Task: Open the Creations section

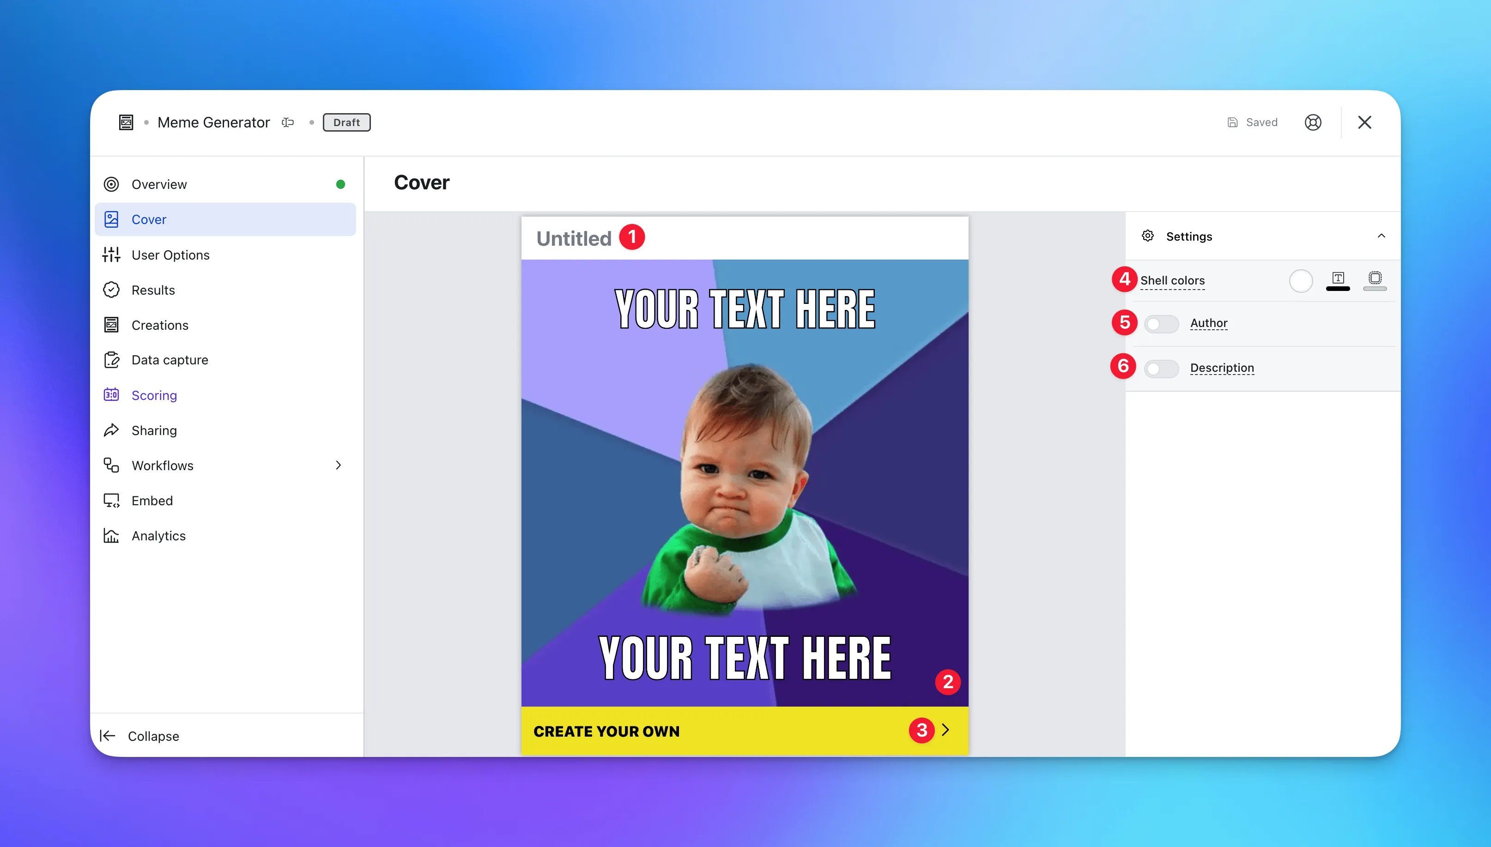Action: (225, 325)
